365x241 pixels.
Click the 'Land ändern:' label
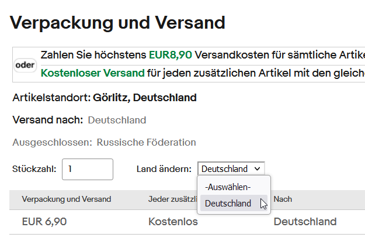tap(164, 169)
